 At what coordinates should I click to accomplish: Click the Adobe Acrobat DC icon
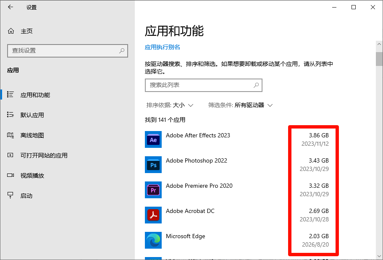point(153,215)
